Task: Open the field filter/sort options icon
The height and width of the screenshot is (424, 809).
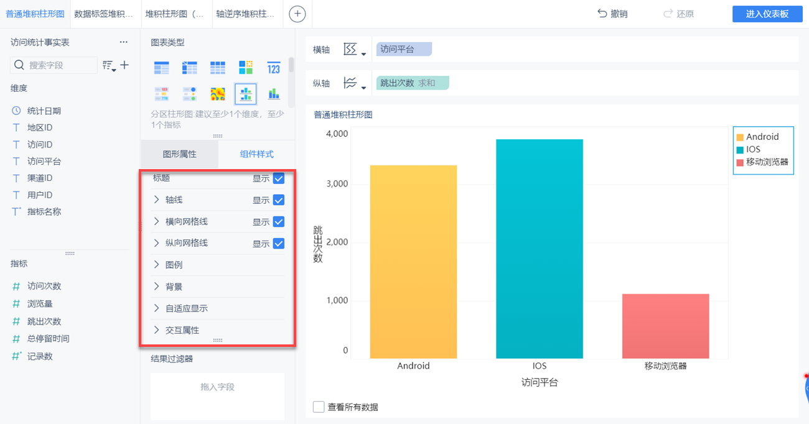Action: pyautogui.click(x=109, y=65)
